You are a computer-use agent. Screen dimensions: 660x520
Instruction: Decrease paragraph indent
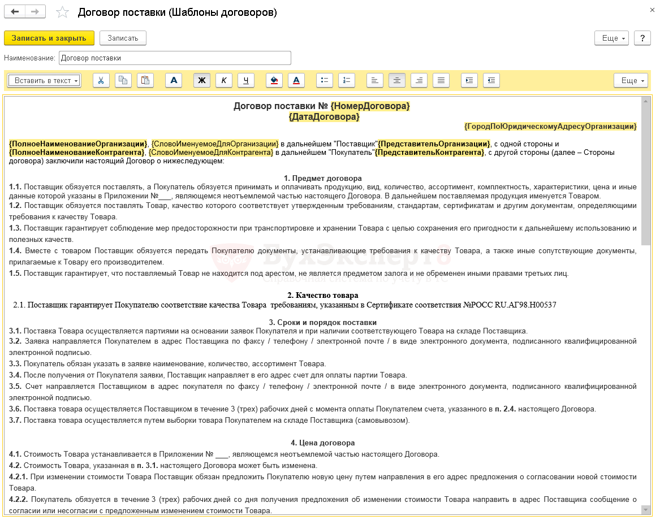click(491, 81)
